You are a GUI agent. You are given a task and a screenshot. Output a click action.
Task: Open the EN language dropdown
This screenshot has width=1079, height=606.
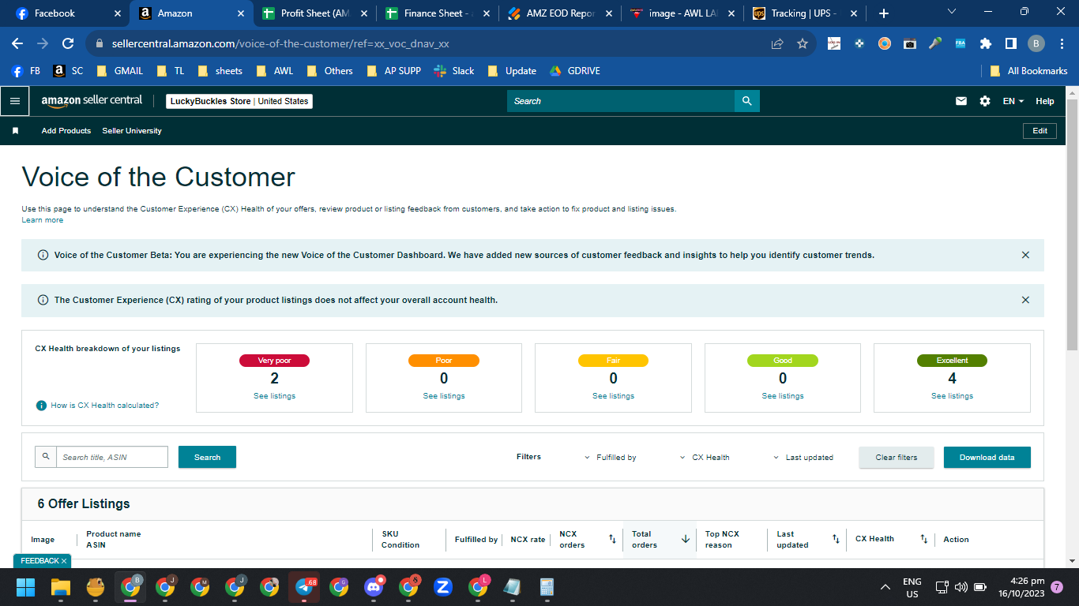click(x=1013, y=101)
